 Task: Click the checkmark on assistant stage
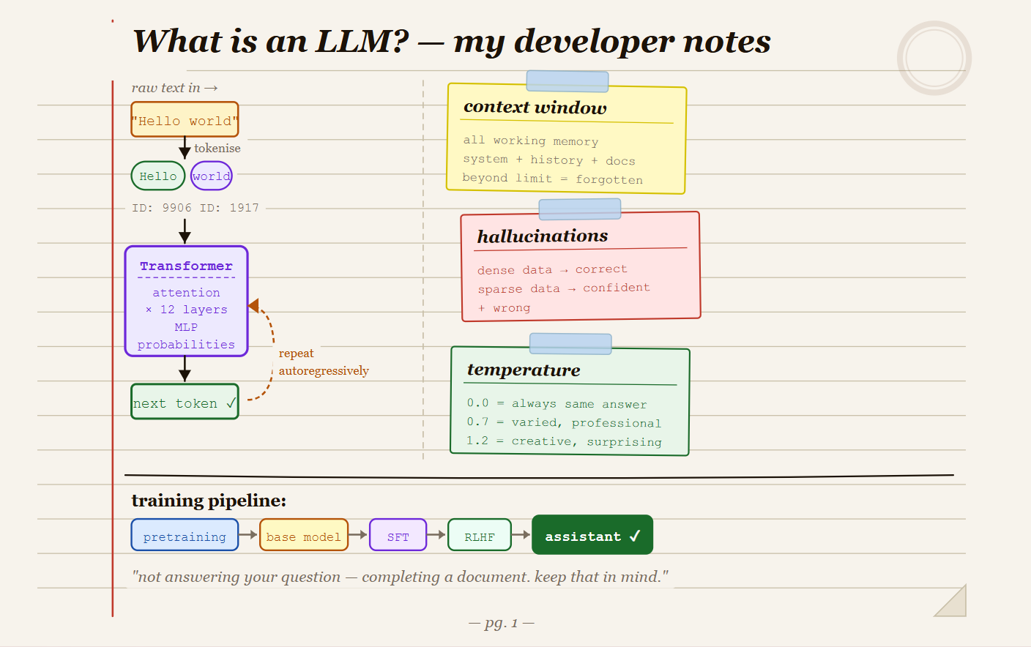(634, 536)
